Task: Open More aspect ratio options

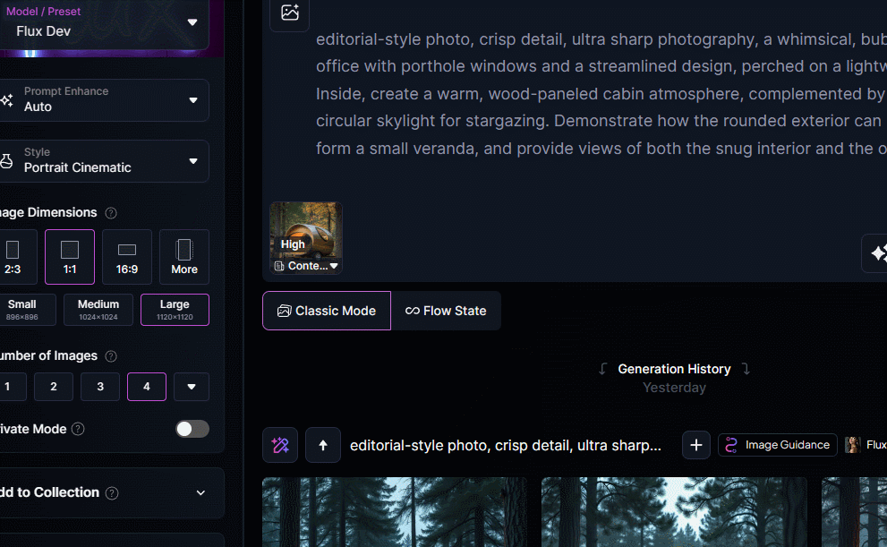Action: click(x=184, y=257)
